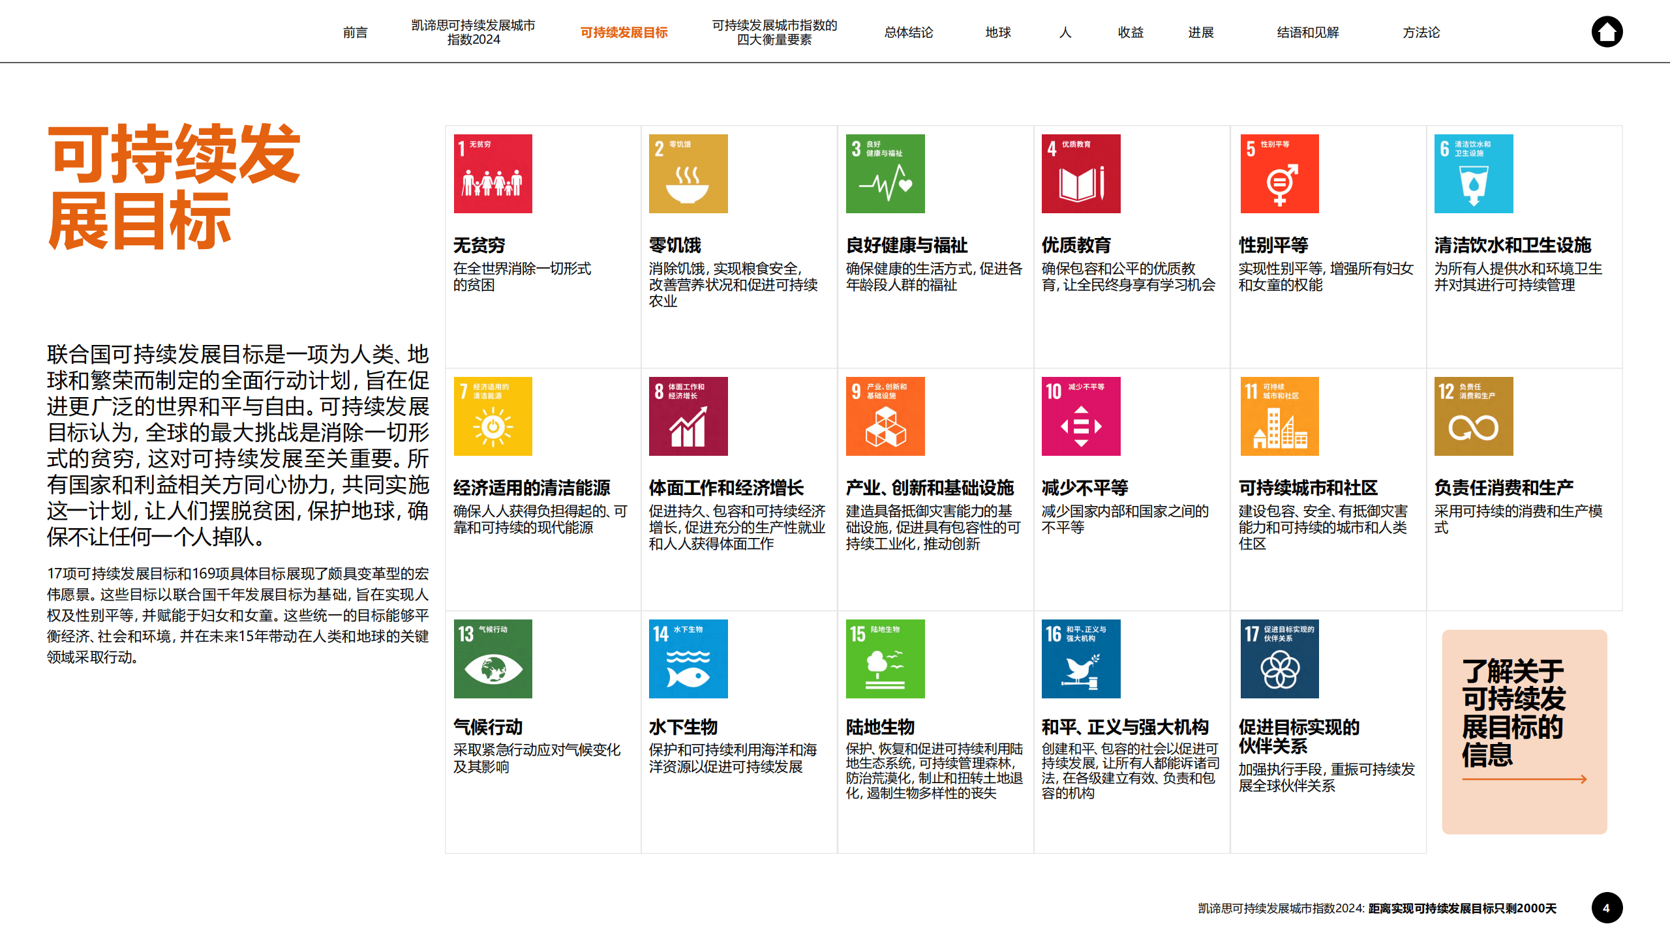Click the 气候行动 heading
1670x939 pixels.
[x=488, y=727]
